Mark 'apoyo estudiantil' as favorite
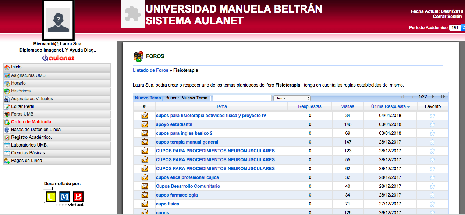 pos(432,124)
